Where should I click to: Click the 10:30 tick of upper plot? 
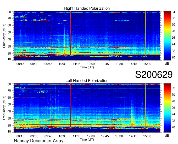coord(63,64)
